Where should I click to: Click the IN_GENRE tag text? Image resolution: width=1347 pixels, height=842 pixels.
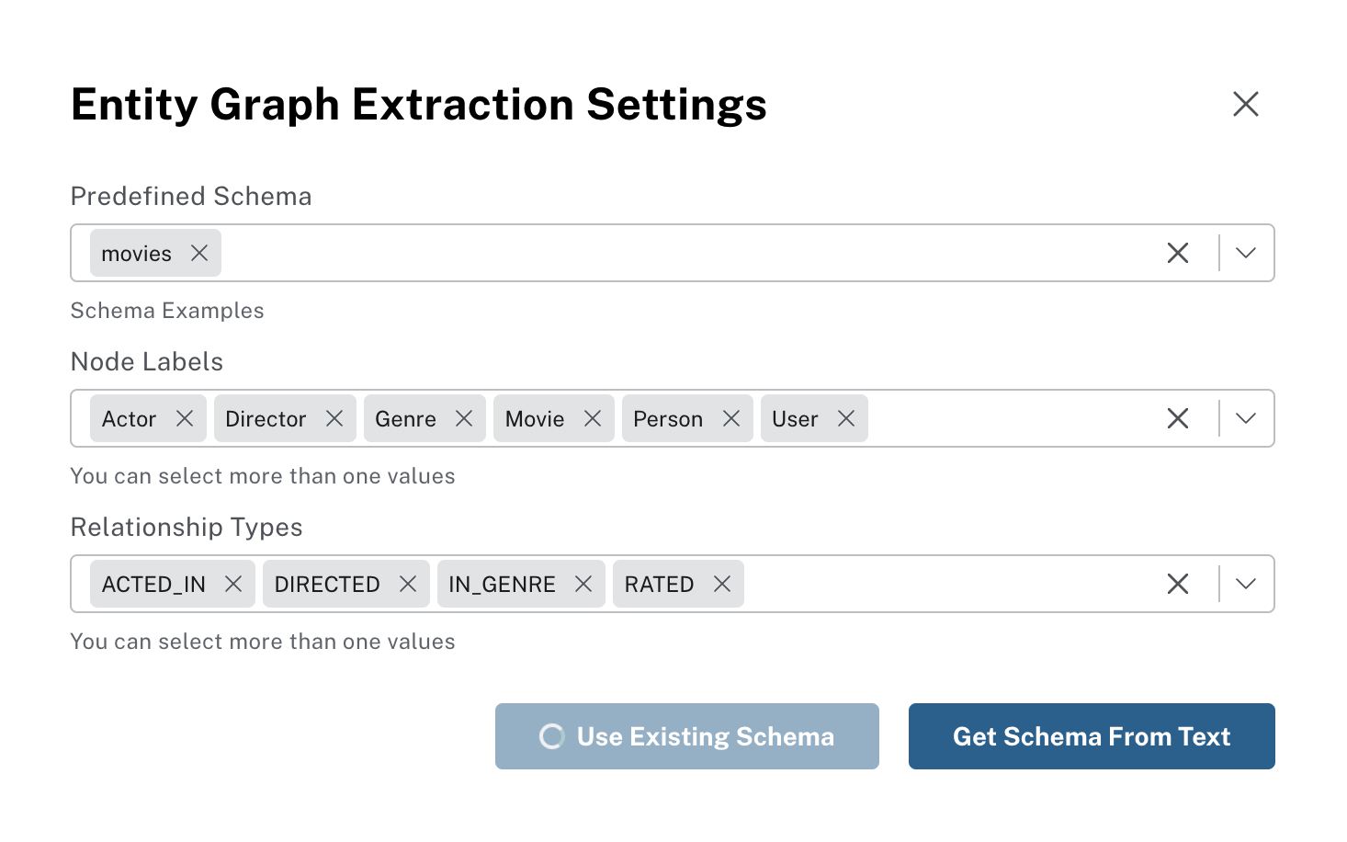coord(502,585)
